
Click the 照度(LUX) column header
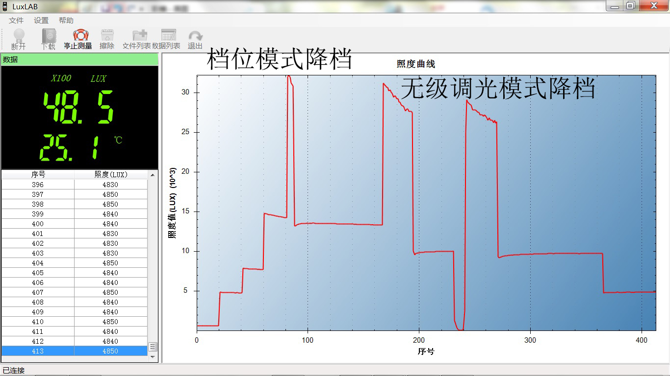[x=110, y=174]
